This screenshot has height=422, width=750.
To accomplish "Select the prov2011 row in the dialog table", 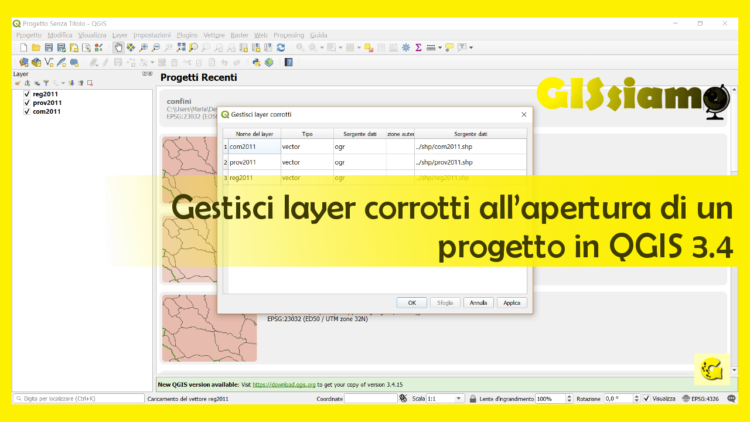I will point(374,162).
